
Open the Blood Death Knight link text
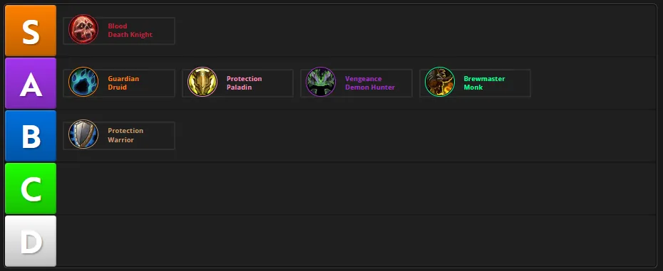point(130,31)
